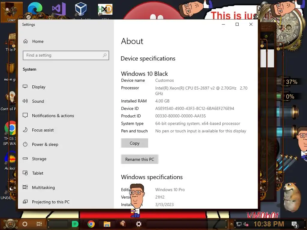This screenshot has width=307, height=230.
Task: Click the device name Customos
Action: [x=165, y=80]
